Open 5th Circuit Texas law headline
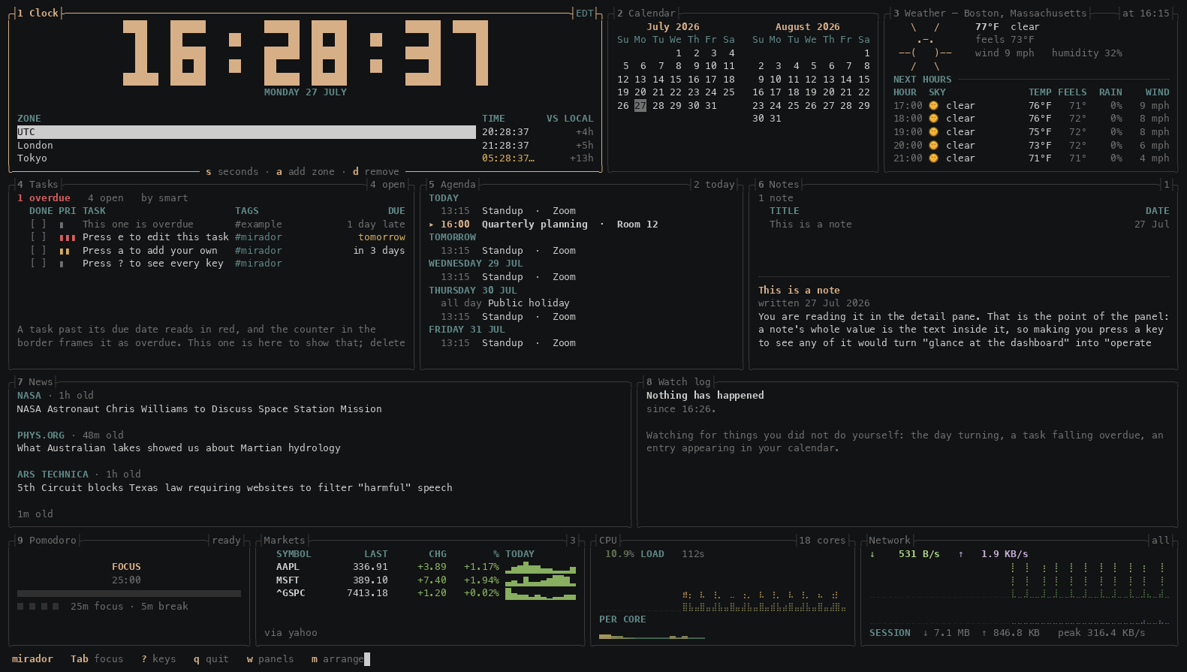Screen dimensions: 1187x672 point(235,488)
